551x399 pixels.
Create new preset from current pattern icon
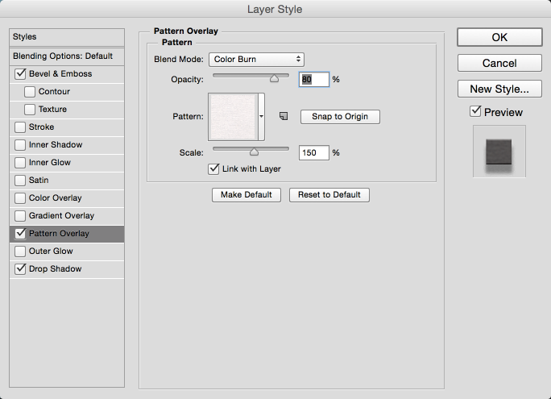click(x=284, y=116)
